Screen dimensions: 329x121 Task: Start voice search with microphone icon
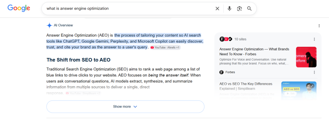click(229, 9)
